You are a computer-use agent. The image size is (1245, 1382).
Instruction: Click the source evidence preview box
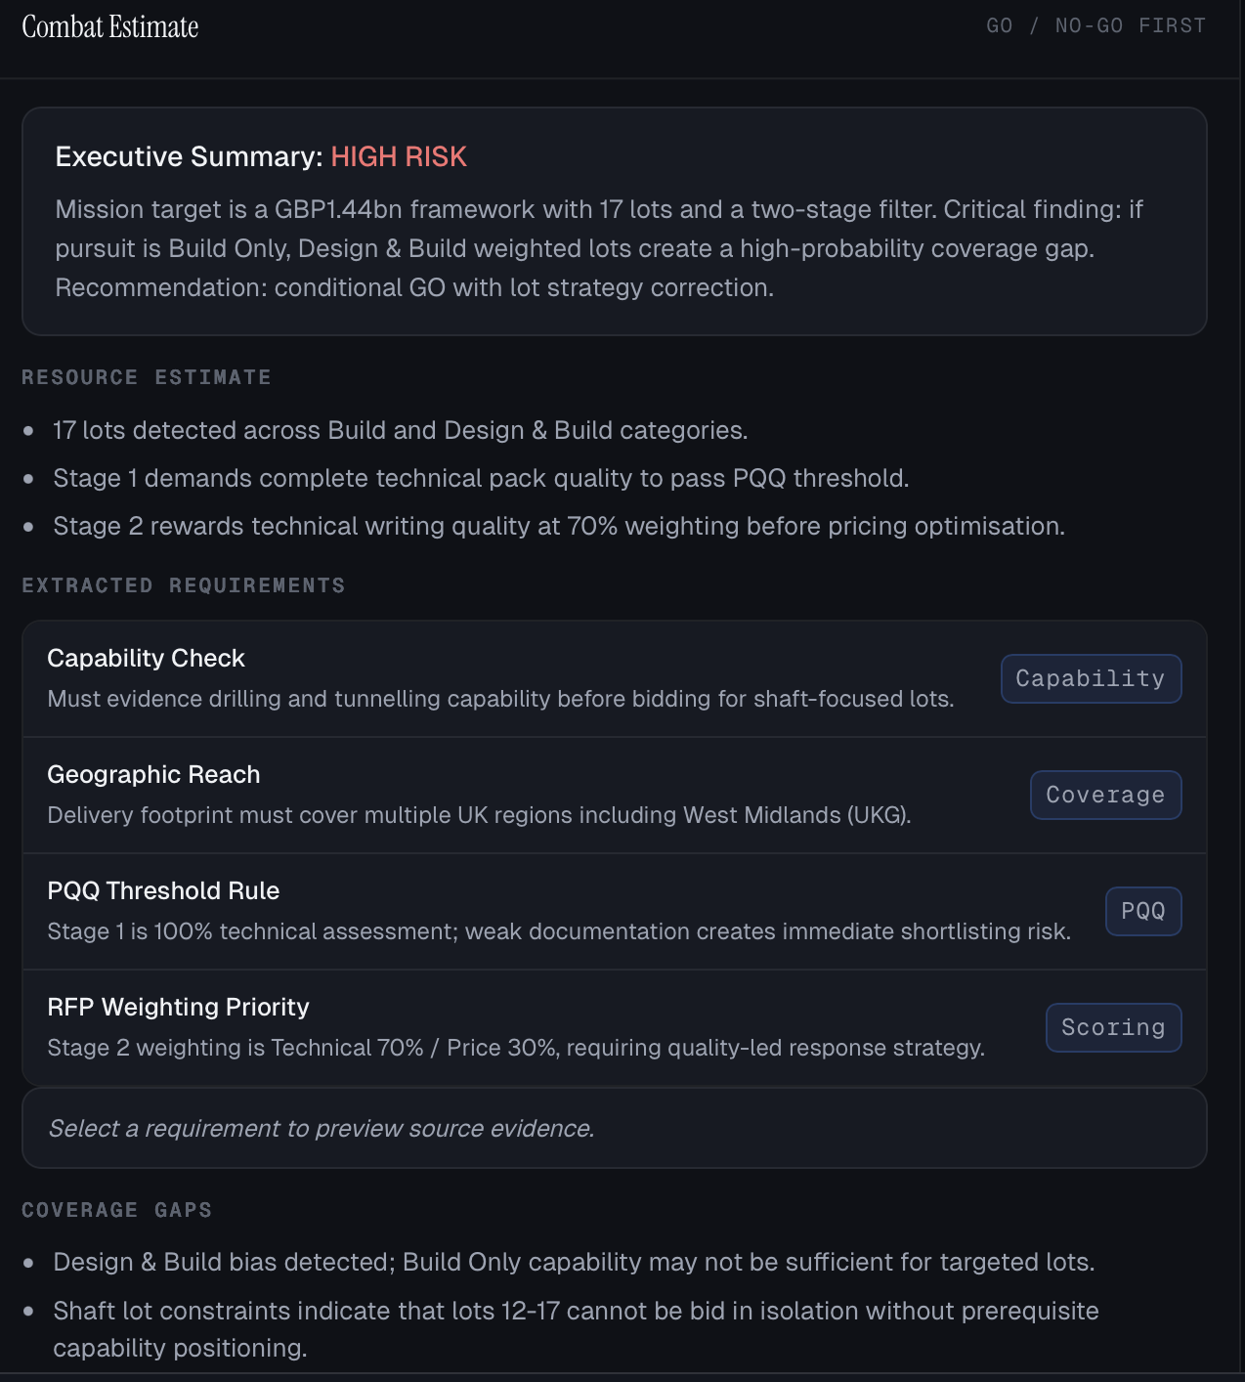pyautogui.click(x=614, y=1128)
